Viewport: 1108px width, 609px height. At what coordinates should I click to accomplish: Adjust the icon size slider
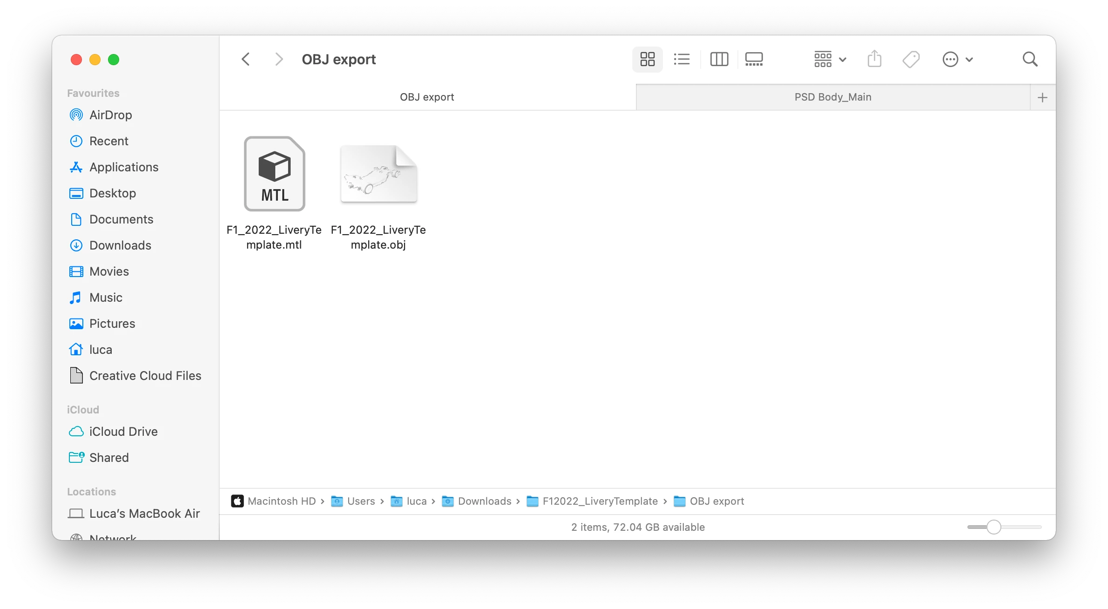993,527
